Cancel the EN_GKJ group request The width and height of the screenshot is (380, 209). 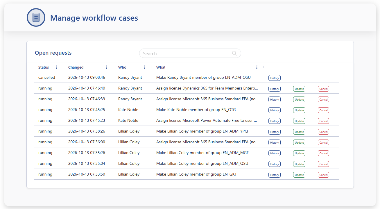323,175
